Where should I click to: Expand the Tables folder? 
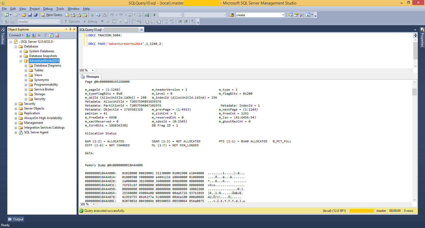point(26,71)
